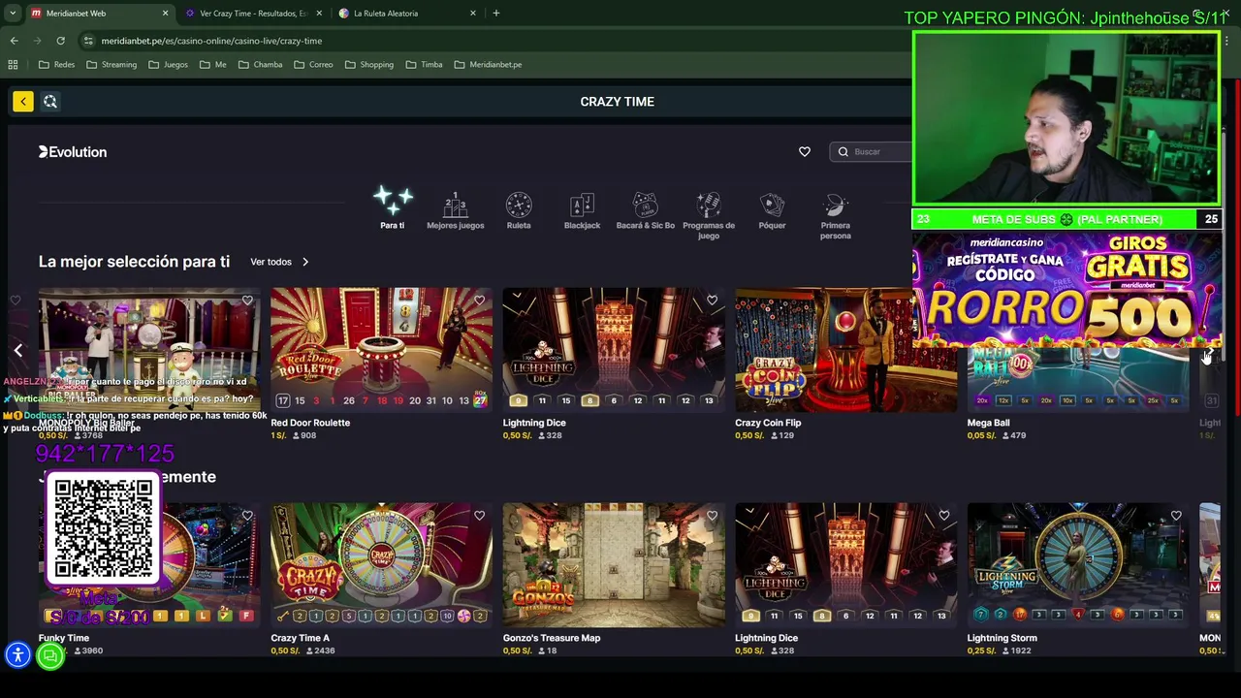Open favorites heart icon near search
Image resolution: width=1241 pixels, height=698 pixels.
pos(805,151)
